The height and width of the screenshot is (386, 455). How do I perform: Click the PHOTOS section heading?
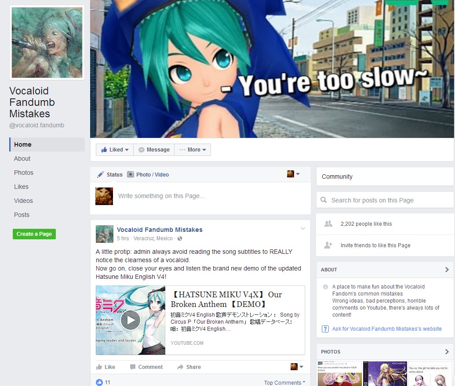click(x=331, y=352)
